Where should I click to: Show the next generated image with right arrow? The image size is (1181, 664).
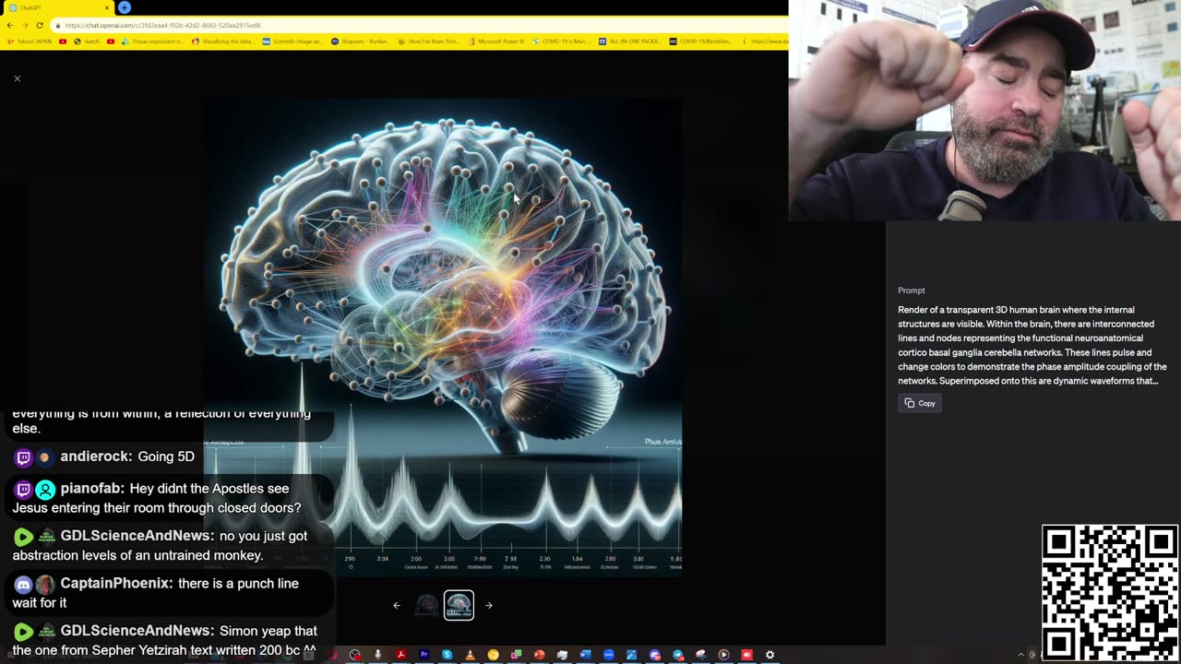tap(489, 605)
